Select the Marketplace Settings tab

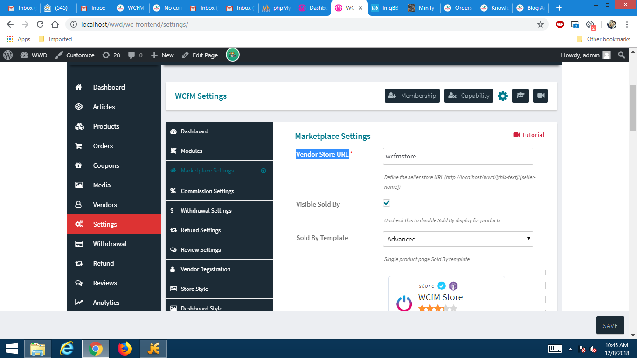click(219, 171)
